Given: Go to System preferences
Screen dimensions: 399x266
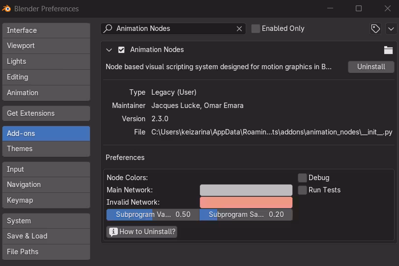Looking at the screenshot, I should pos(46,221).
